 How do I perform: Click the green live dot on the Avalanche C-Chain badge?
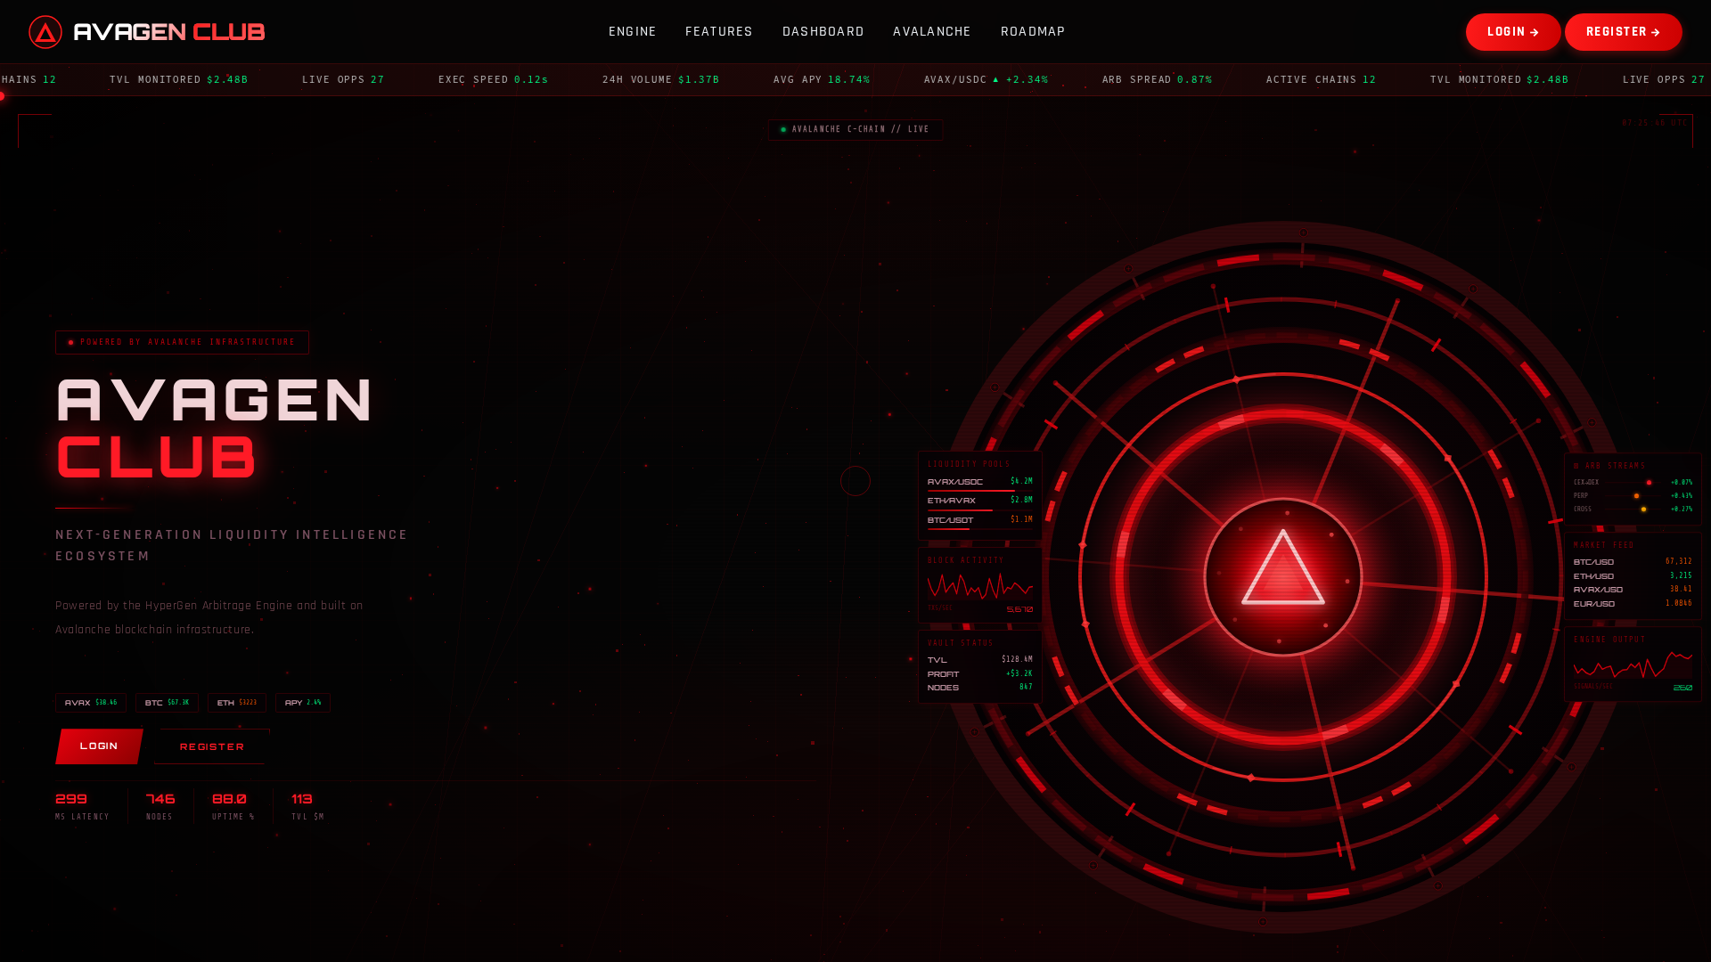pos(783,130)
